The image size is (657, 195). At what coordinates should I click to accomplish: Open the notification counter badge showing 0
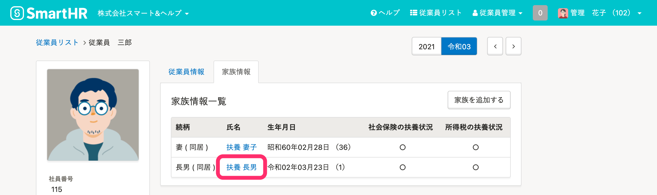coord(540,13)
